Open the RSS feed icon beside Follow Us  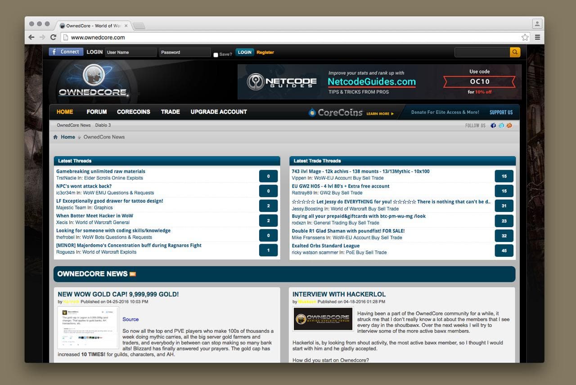[x=509, y=125]
